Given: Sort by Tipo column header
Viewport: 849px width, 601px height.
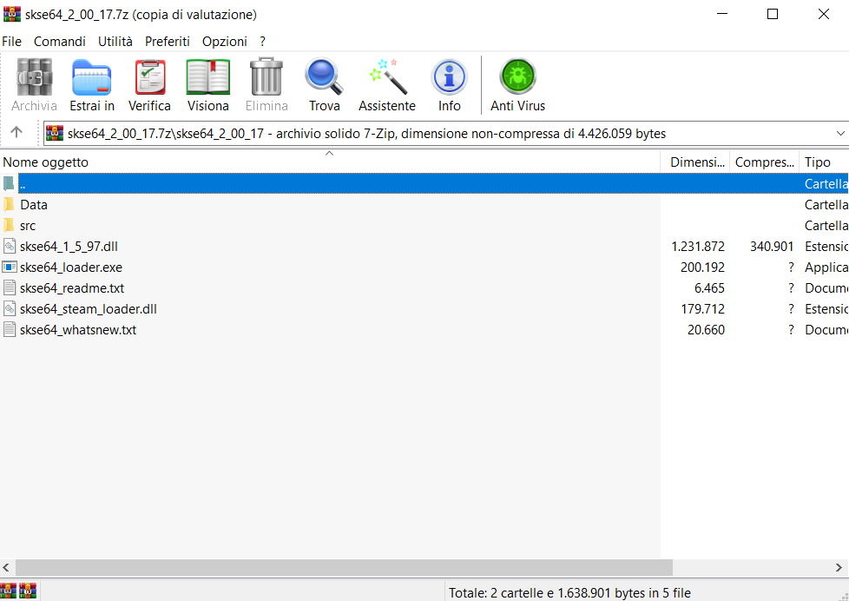Looking at the screenshot, I should pyautogui.click(x=824, y=162).
